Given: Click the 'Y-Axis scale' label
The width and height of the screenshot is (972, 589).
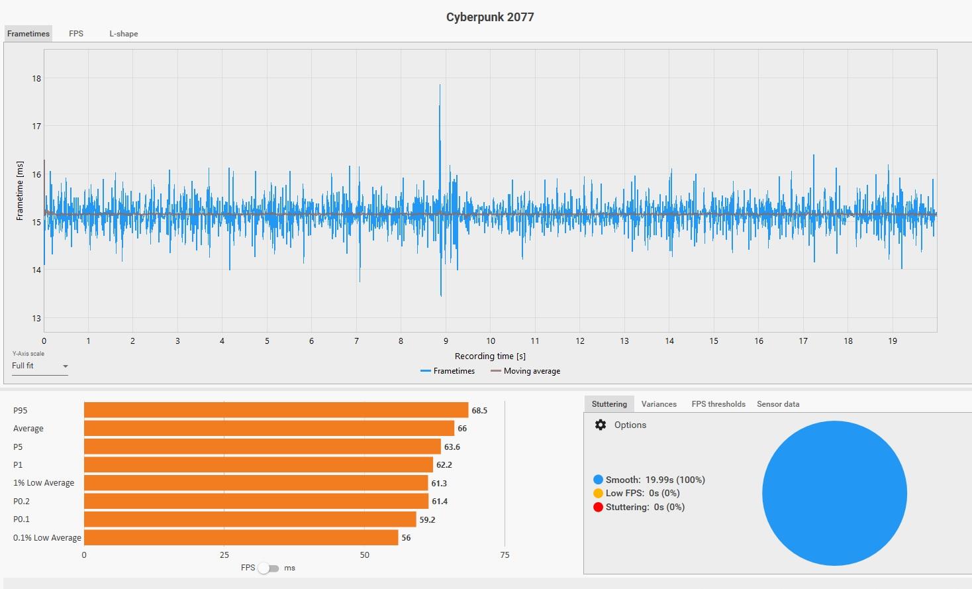Looking at the screenshot, I should pos(28,354).
